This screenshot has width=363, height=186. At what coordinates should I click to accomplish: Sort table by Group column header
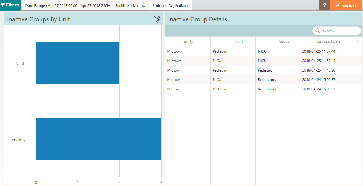pos(278,41)
